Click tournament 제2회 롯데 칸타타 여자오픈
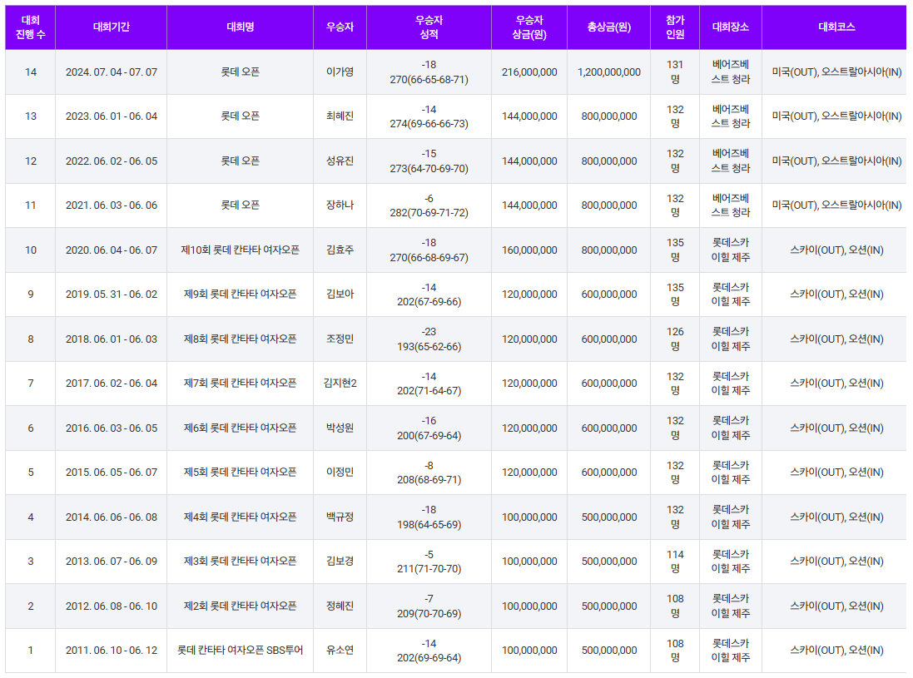The width and height of the screenshot is (913, 678). point(240,606)
